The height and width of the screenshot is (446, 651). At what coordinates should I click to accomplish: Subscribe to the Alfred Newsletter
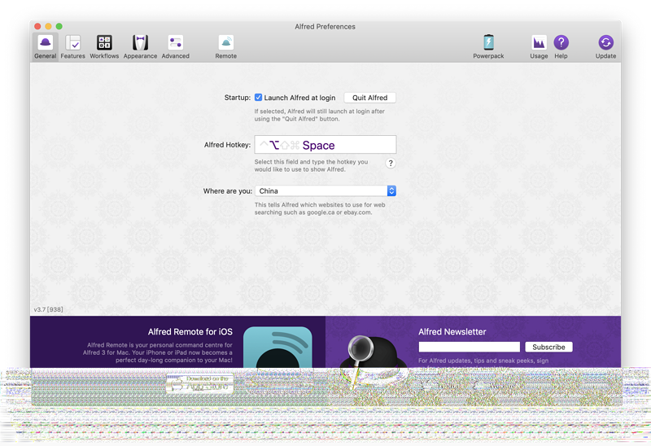coord(548,347)
